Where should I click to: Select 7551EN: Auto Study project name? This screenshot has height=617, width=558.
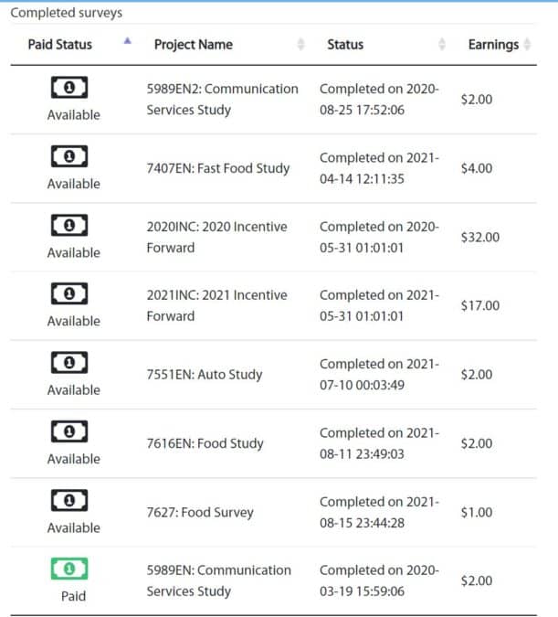tap(205, 375)
